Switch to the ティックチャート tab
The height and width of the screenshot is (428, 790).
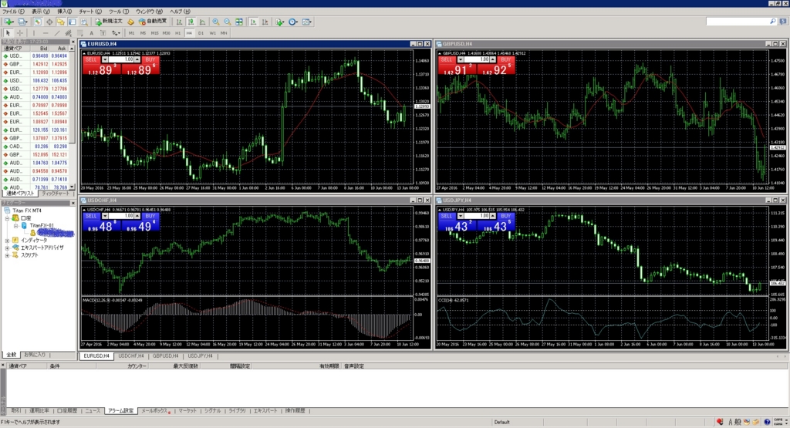pos(56,194)
